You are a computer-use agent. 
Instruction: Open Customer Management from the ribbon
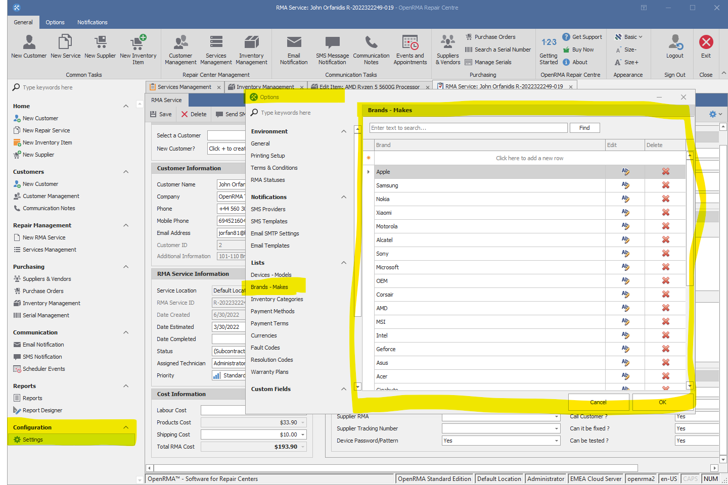[180, 49]
